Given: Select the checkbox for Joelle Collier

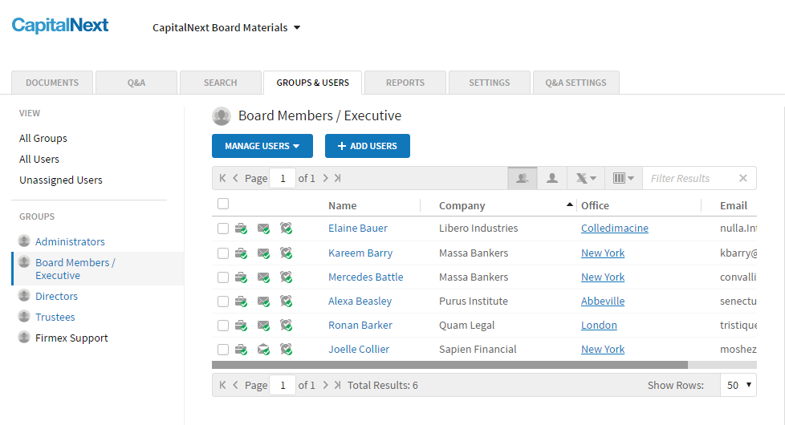Looking at the screenshot, I should click(x=223, y=350).
